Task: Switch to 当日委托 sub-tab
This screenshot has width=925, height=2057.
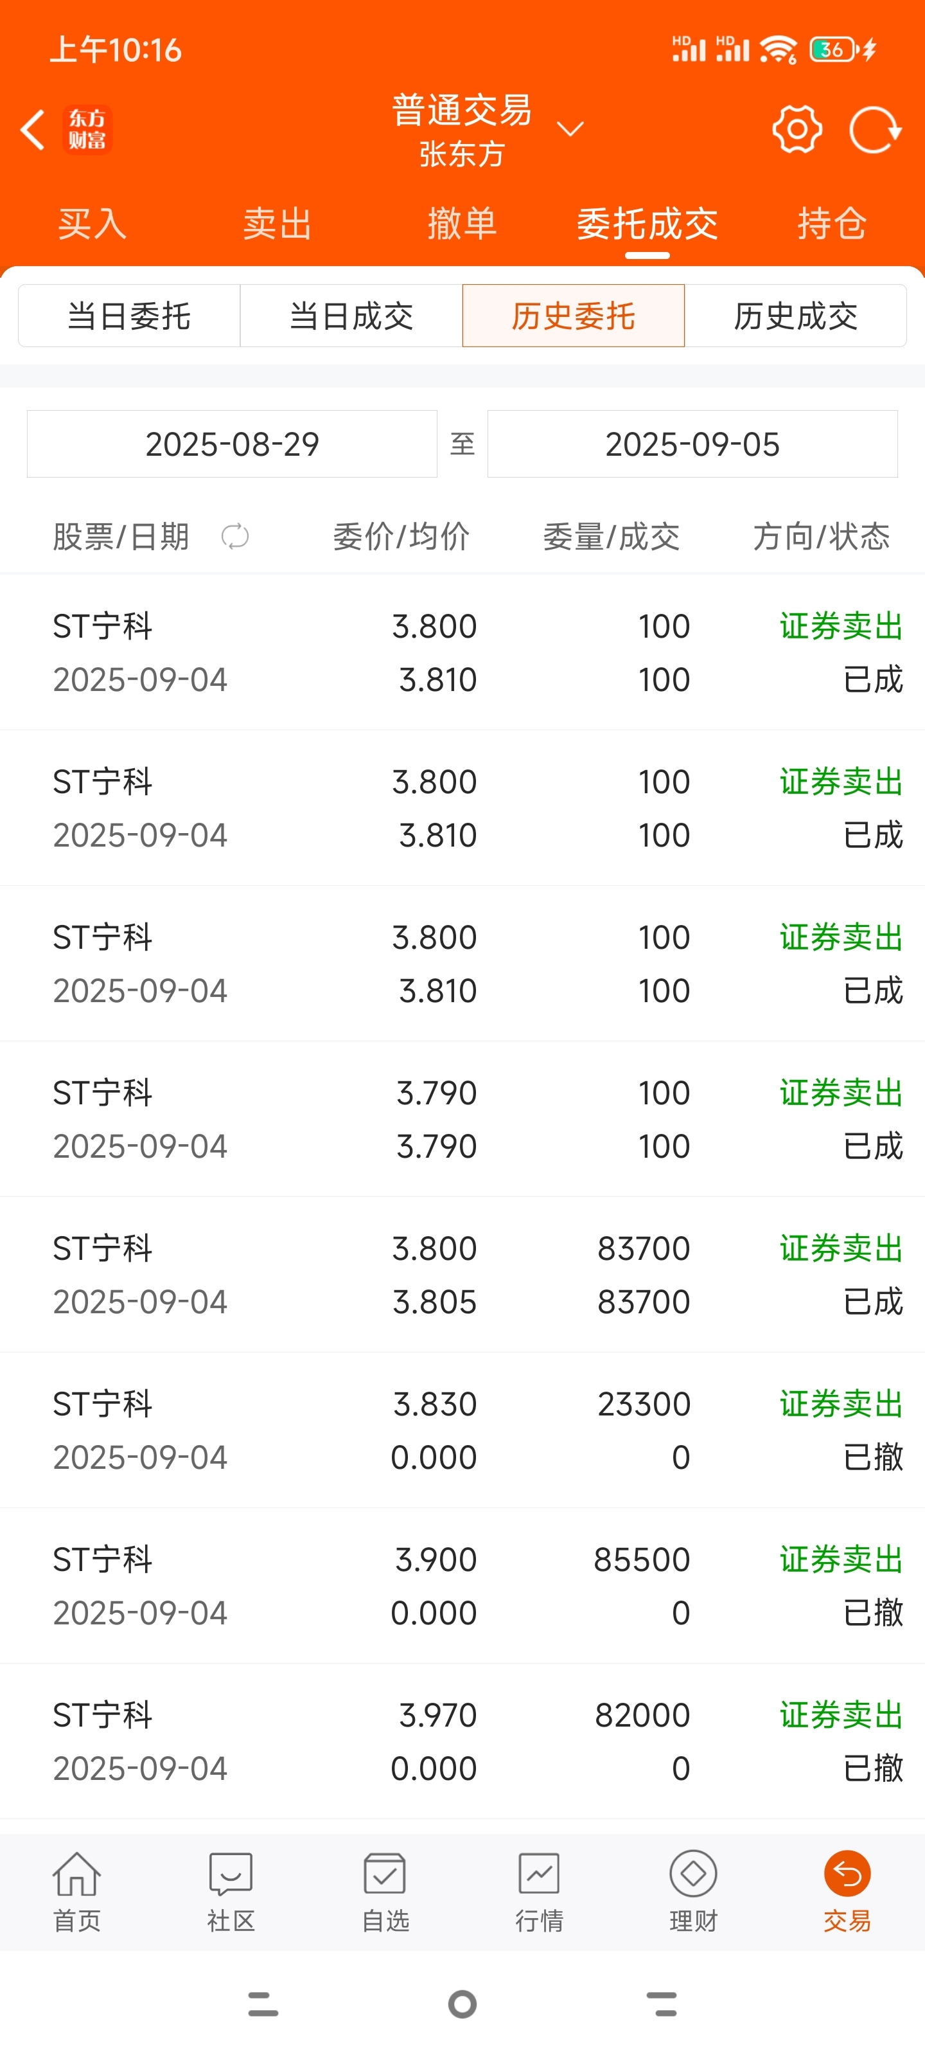Action: (x=129, y=316)
